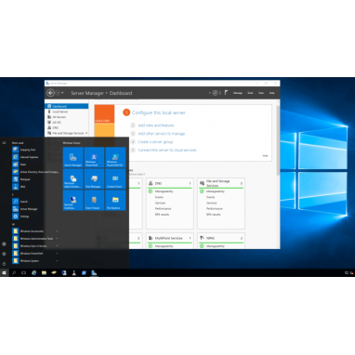The width and height of the screenshot is (355, 355).
Task: Click the PowerShell taskbar icon
Action: coord(84,272)
